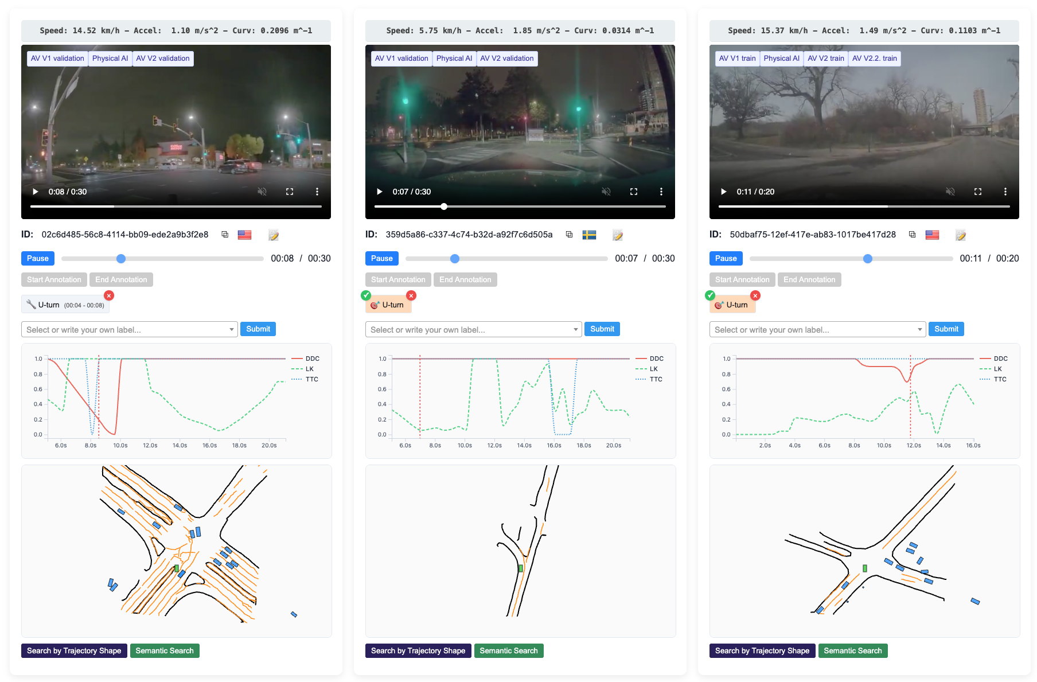Click the 00:08 / 00:30 timeline slider handle

coord(121,259)
